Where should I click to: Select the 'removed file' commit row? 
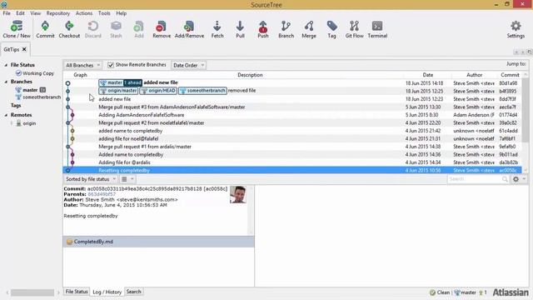coord(292,91)
